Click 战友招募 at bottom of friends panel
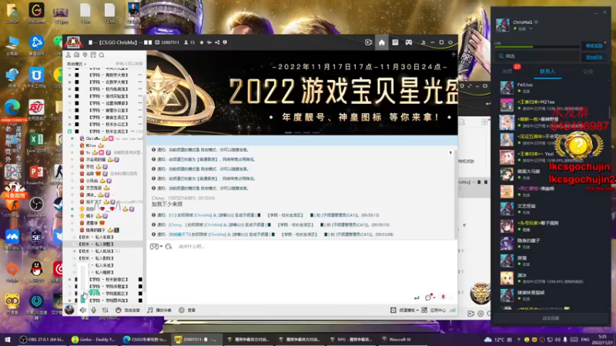The width and height of the screenshot is (616, 346). click(x=551, y=318)
